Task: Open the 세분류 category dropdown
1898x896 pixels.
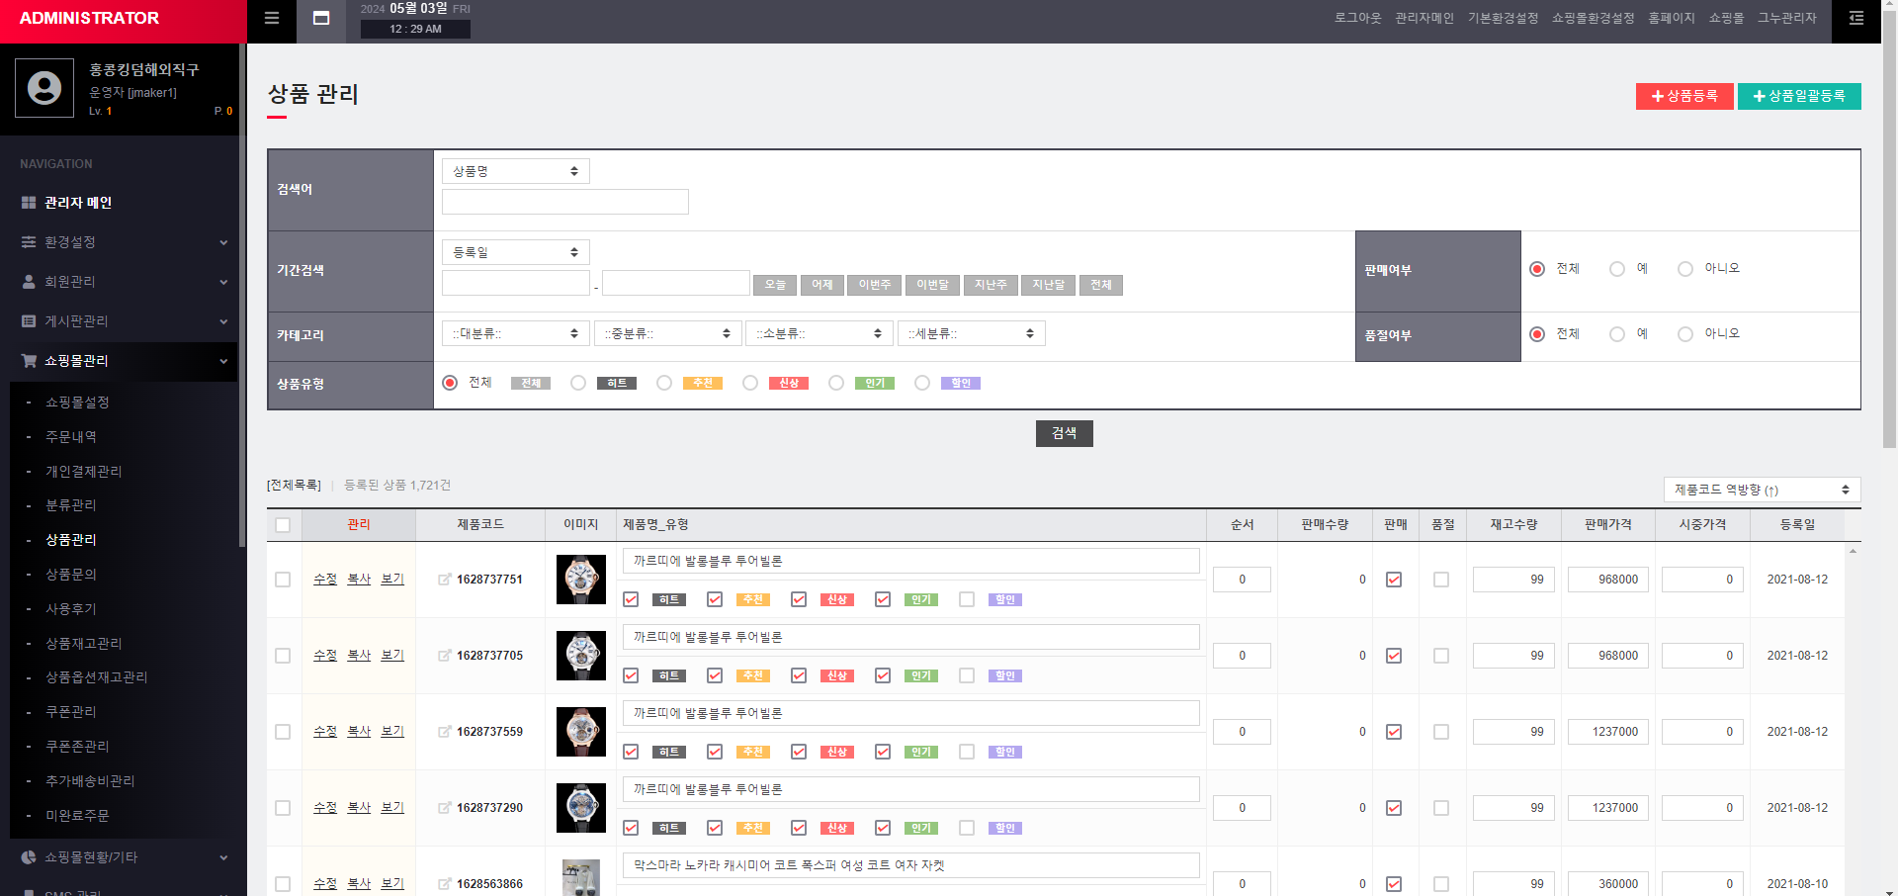Action: (972, 333)
